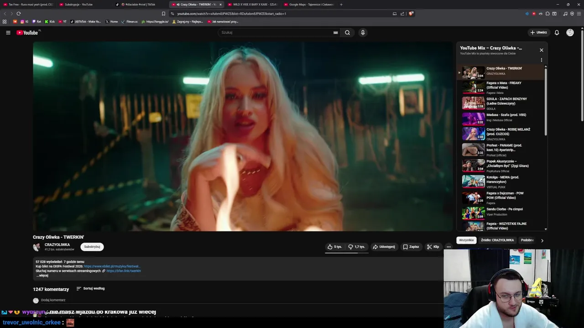The width and height of the screenshot is (584, 328).
Task: Click Dodaj komentarz comment field
Action: [53, 300]
